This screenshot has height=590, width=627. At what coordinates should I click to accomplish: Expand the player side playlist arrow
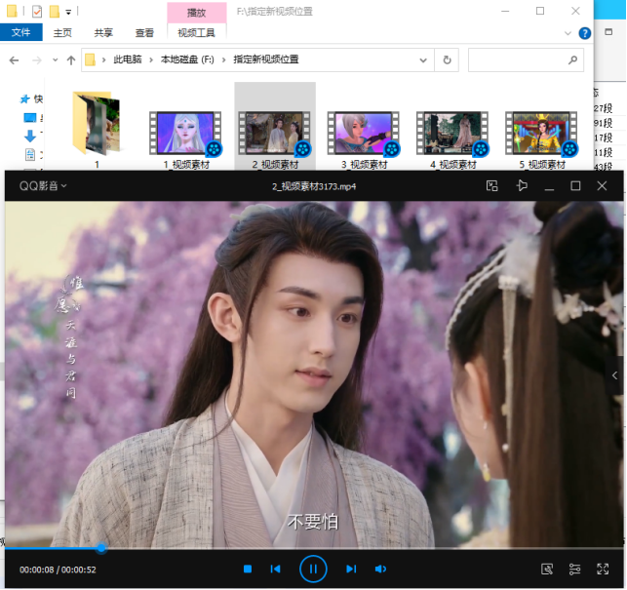coord(614,375)
